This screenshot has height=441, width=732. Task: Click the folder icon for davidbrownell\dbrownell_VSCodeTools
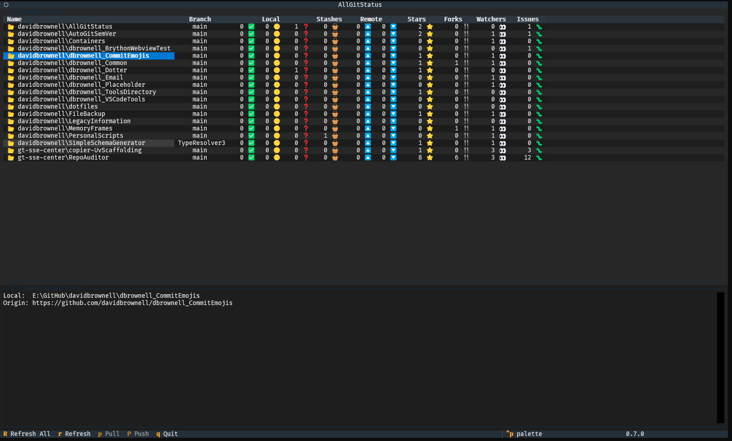pos(11,100)
